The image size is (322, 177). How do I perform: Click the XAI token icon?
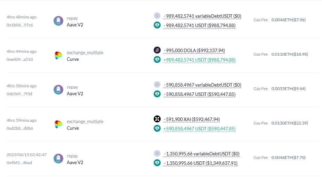(x=157, y=119)
